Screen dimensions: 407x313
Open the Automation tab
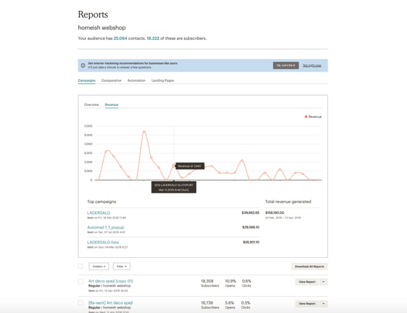tap(136, 81)
